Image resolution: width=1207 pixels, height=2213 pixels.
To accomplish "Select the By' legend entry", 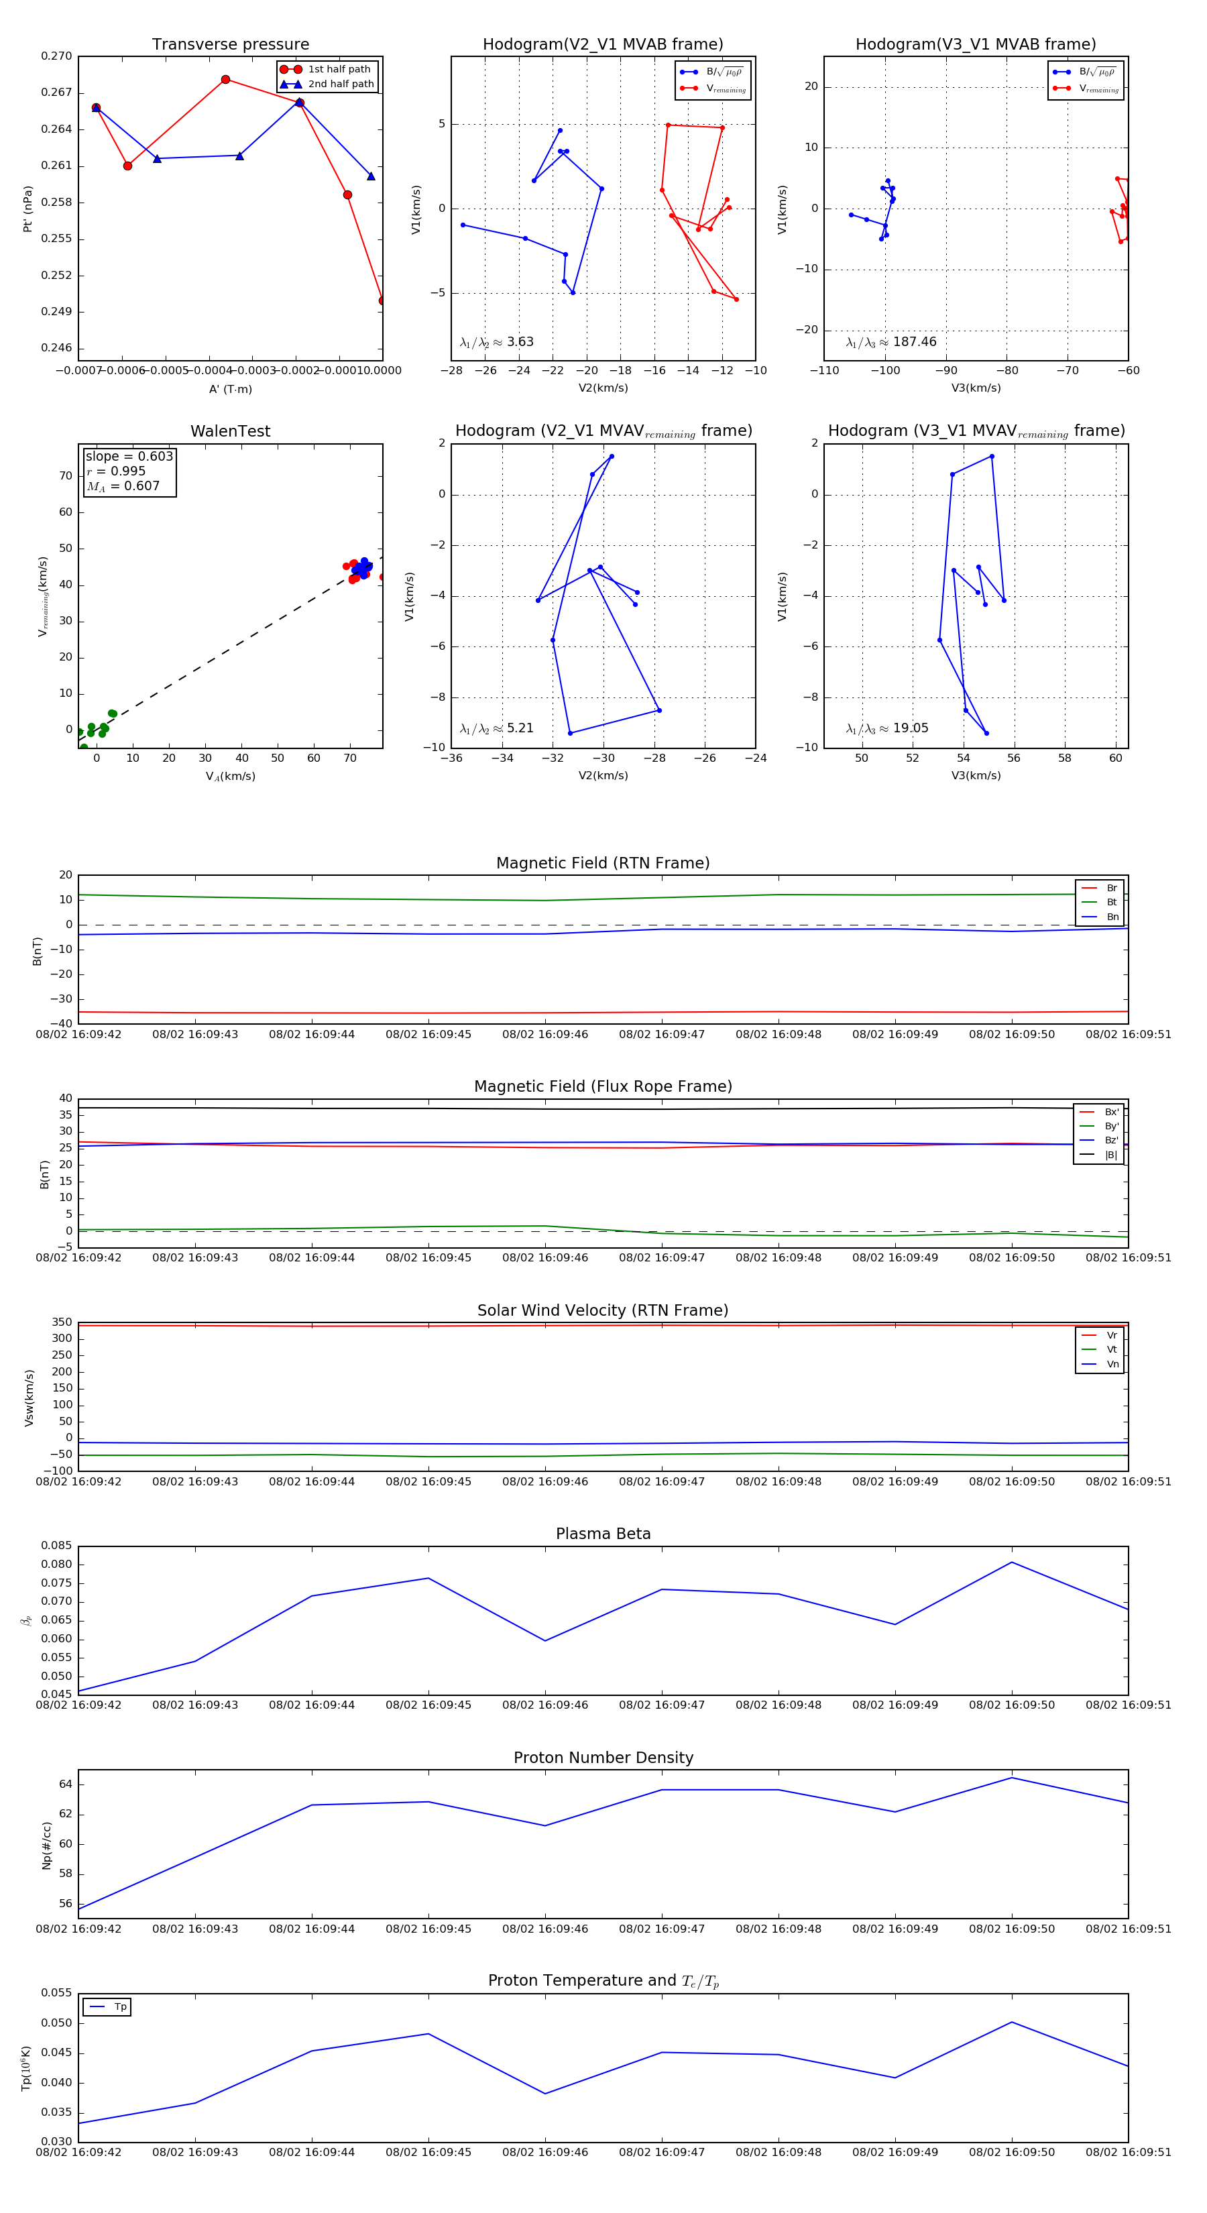I will click(1099, 1126).
